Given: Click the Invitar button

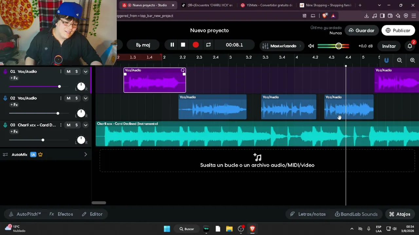Looking at the screenshot, I should pos(389,46).
